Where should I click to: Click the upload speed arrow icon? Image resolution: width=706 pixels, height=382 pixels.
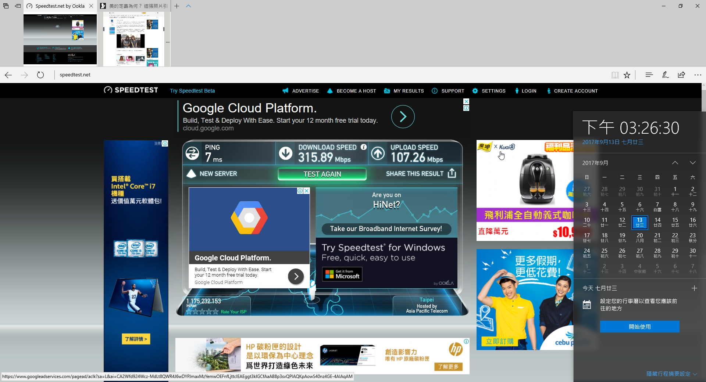378,153
